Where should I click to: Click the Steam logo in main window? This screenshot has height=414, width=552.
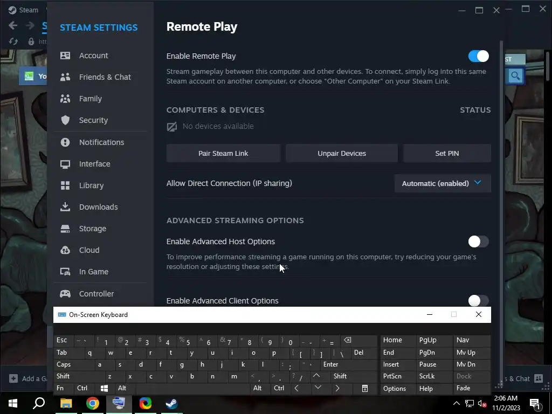click(12, 10)
